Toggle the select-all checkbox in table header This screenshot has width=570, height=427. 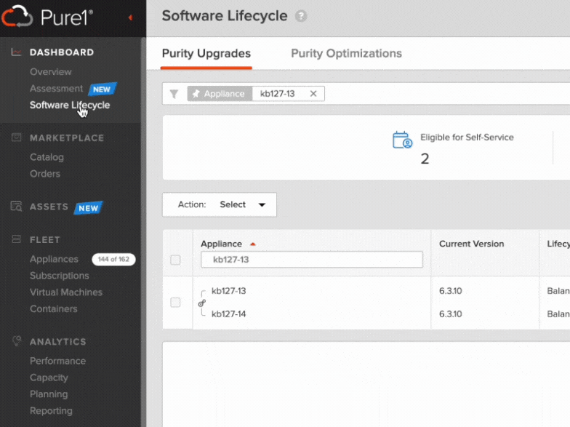coord(176,260)
